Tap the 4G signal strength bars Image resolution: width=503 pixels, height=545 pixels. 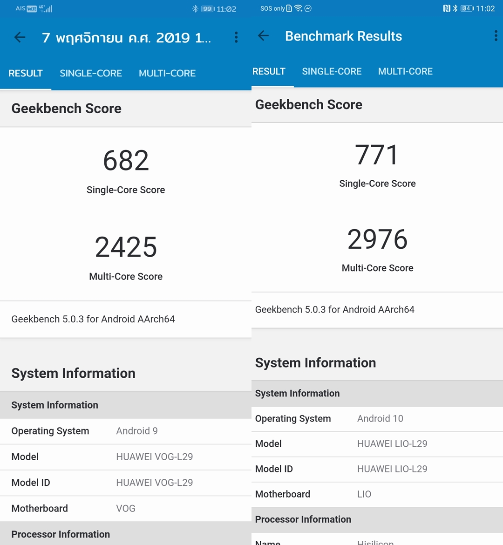pos(46,9)
